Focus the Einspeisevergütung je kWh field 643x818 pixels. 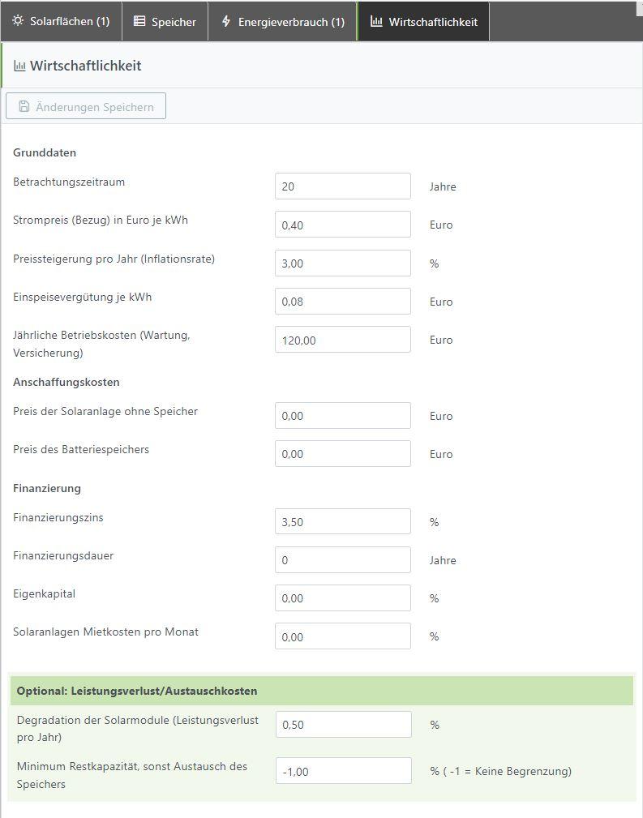pyautogui.click(x=342, y=301)
